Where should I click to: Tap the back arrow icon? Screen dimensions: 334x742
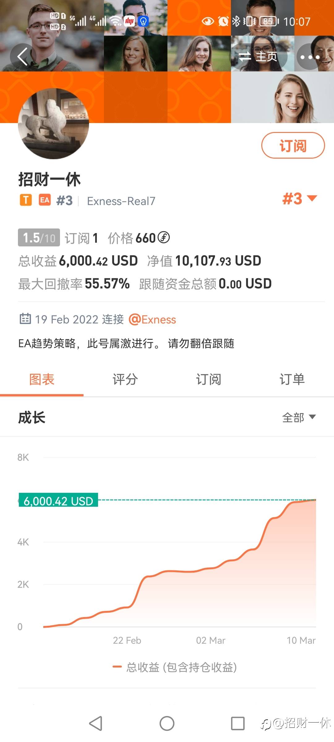(23, 57)
